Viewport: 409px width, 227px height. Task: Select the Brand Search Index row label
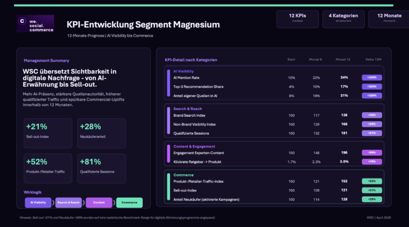[x=189, y=115]
